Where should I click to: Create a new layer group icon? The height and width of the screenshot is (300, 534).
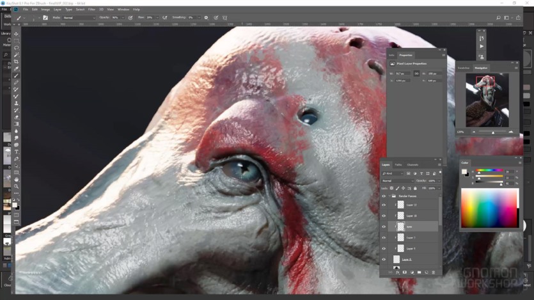[x=419, y=272]
